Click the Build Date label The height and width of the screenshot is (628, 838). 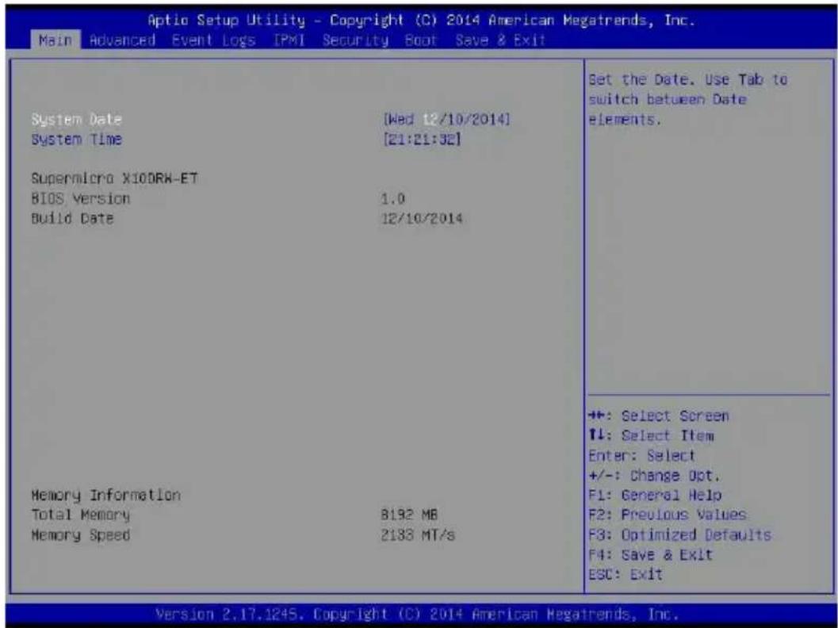click(72, 219)
